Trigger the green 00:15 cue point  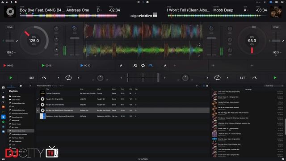click(x=46, y=66)
